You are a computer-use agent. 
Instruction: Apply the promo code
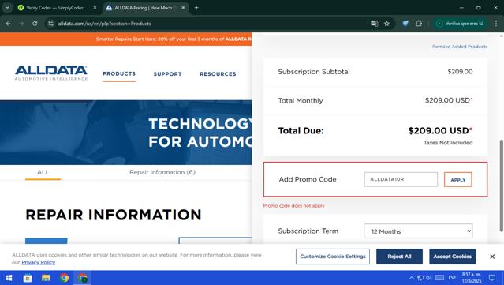pos(458,180)
